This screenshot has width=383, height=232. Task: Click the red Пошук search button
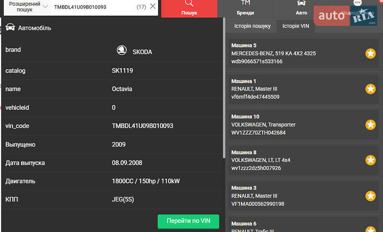pyautogui.click(x=189, y=9)
